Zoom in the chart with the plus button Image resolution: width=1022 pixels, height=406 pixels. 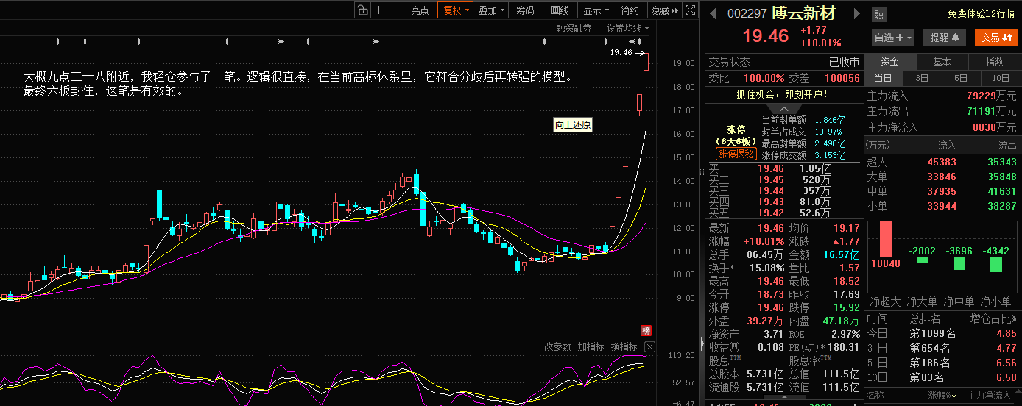click(x=378, y=10)
